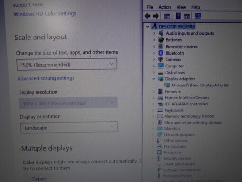Open the View menu
This screenshot has height=182, width=242.
click(181, 7)
